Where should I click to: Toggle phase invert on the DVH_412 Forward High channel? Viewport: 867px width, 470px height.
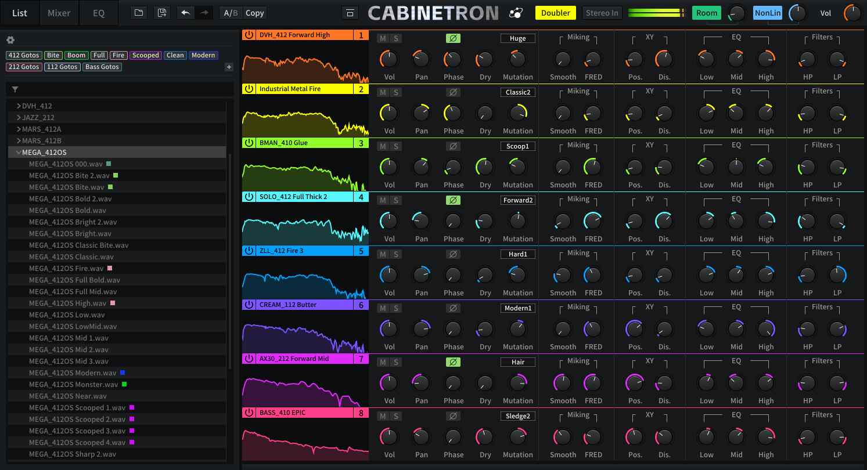click(454, 38)
